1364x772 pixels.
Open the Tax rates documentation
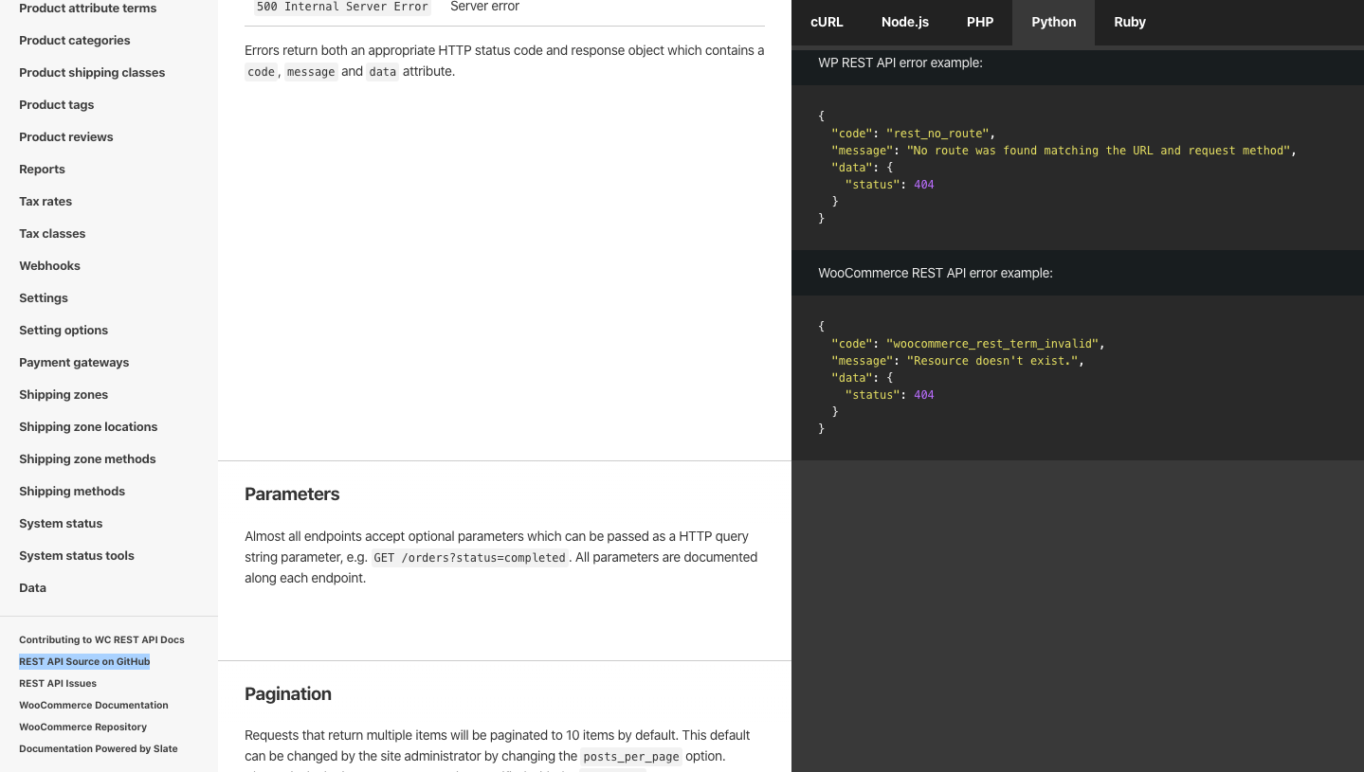(x=45, y=201)
